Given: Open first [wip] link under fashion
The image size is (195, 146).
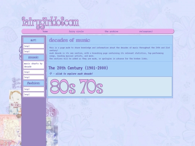Looking at the screenshot, I should 34,89.
